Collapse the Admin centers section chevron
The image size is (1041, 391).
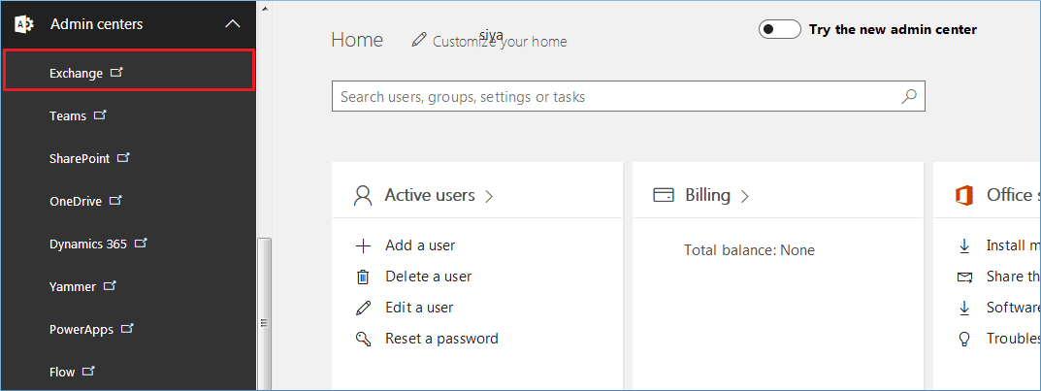[233, 24]
